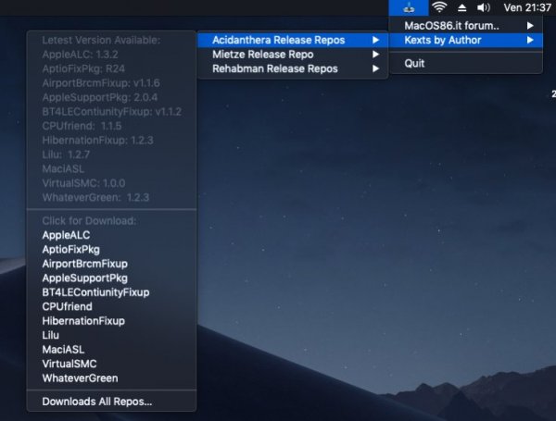Download the AptioFixPkg package
The height and width of the screenshot is (421, 556).
pyautogui.click(x=72, y=250)
